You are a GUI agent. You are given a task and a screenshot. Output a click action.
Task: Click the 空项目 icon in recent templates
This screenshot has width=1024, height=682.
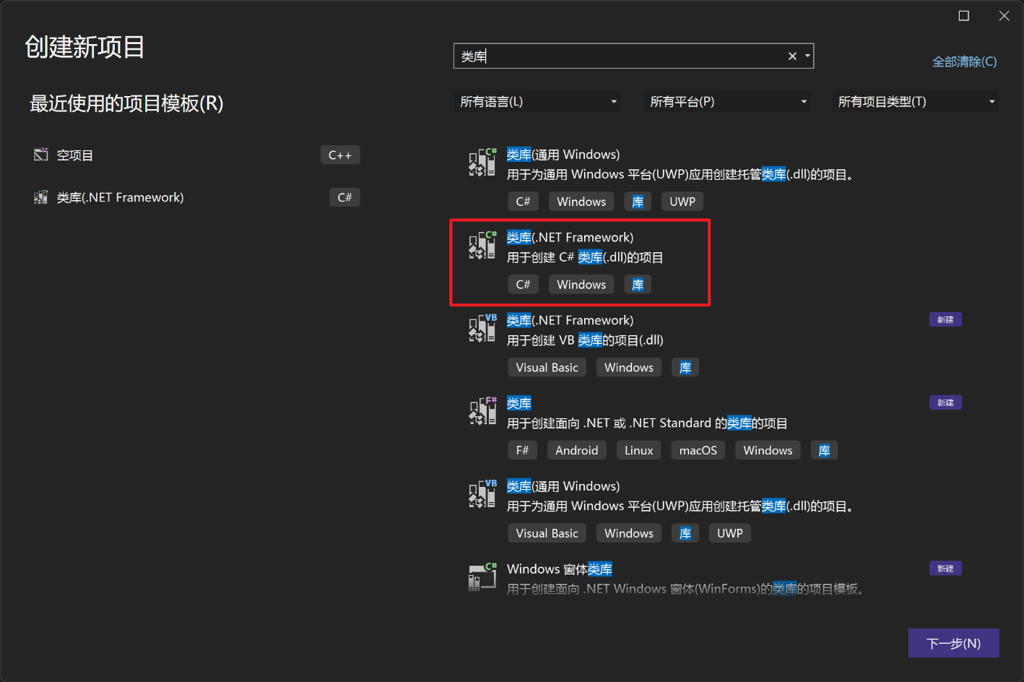[40, 155]
